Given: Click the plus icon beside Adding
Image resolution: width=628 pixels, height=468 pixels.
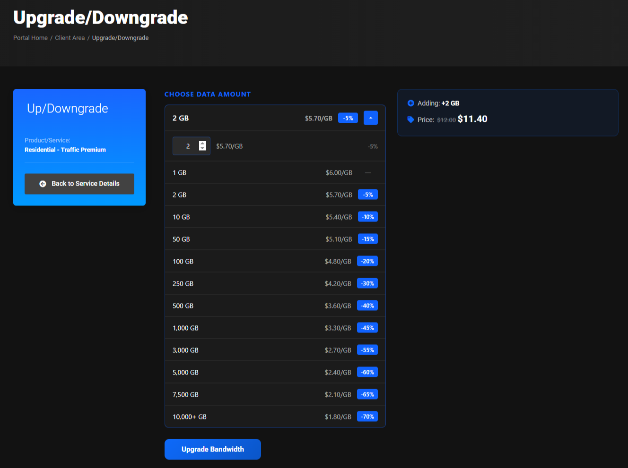Looking at the screenshot, I should (x=411, y=103).
